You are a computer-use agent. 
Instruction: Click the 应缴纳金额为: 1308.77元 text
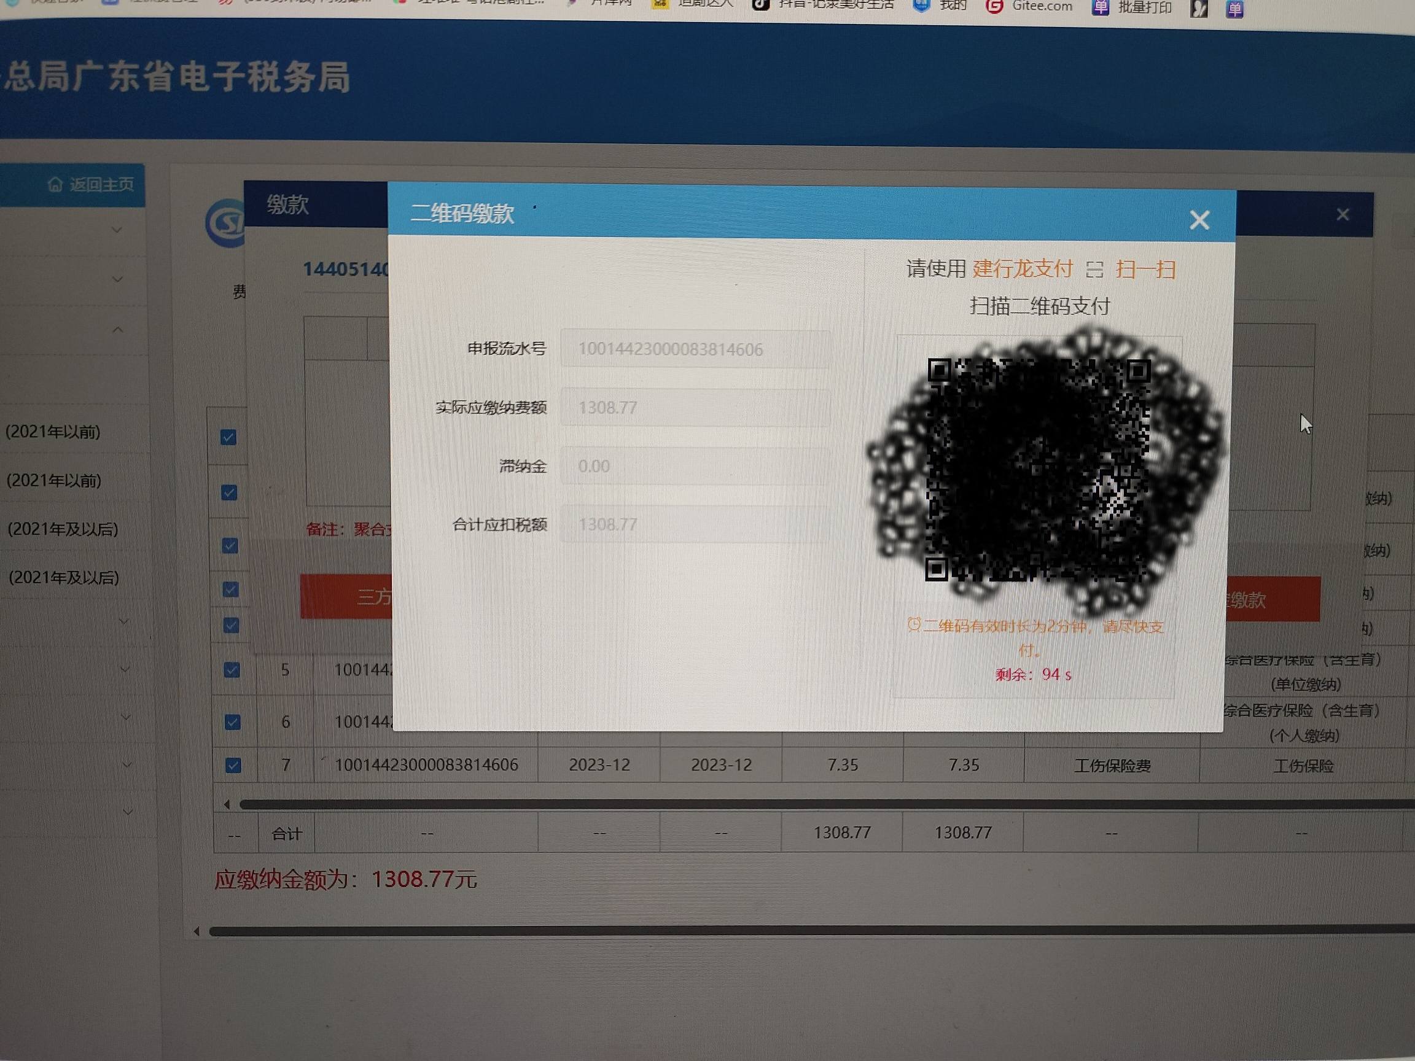[x=345, y=879]
